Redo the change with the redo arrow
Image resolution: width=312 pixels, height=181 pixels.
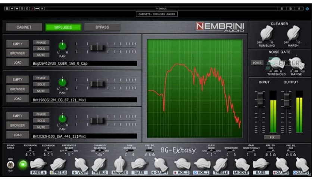(27, 9)
